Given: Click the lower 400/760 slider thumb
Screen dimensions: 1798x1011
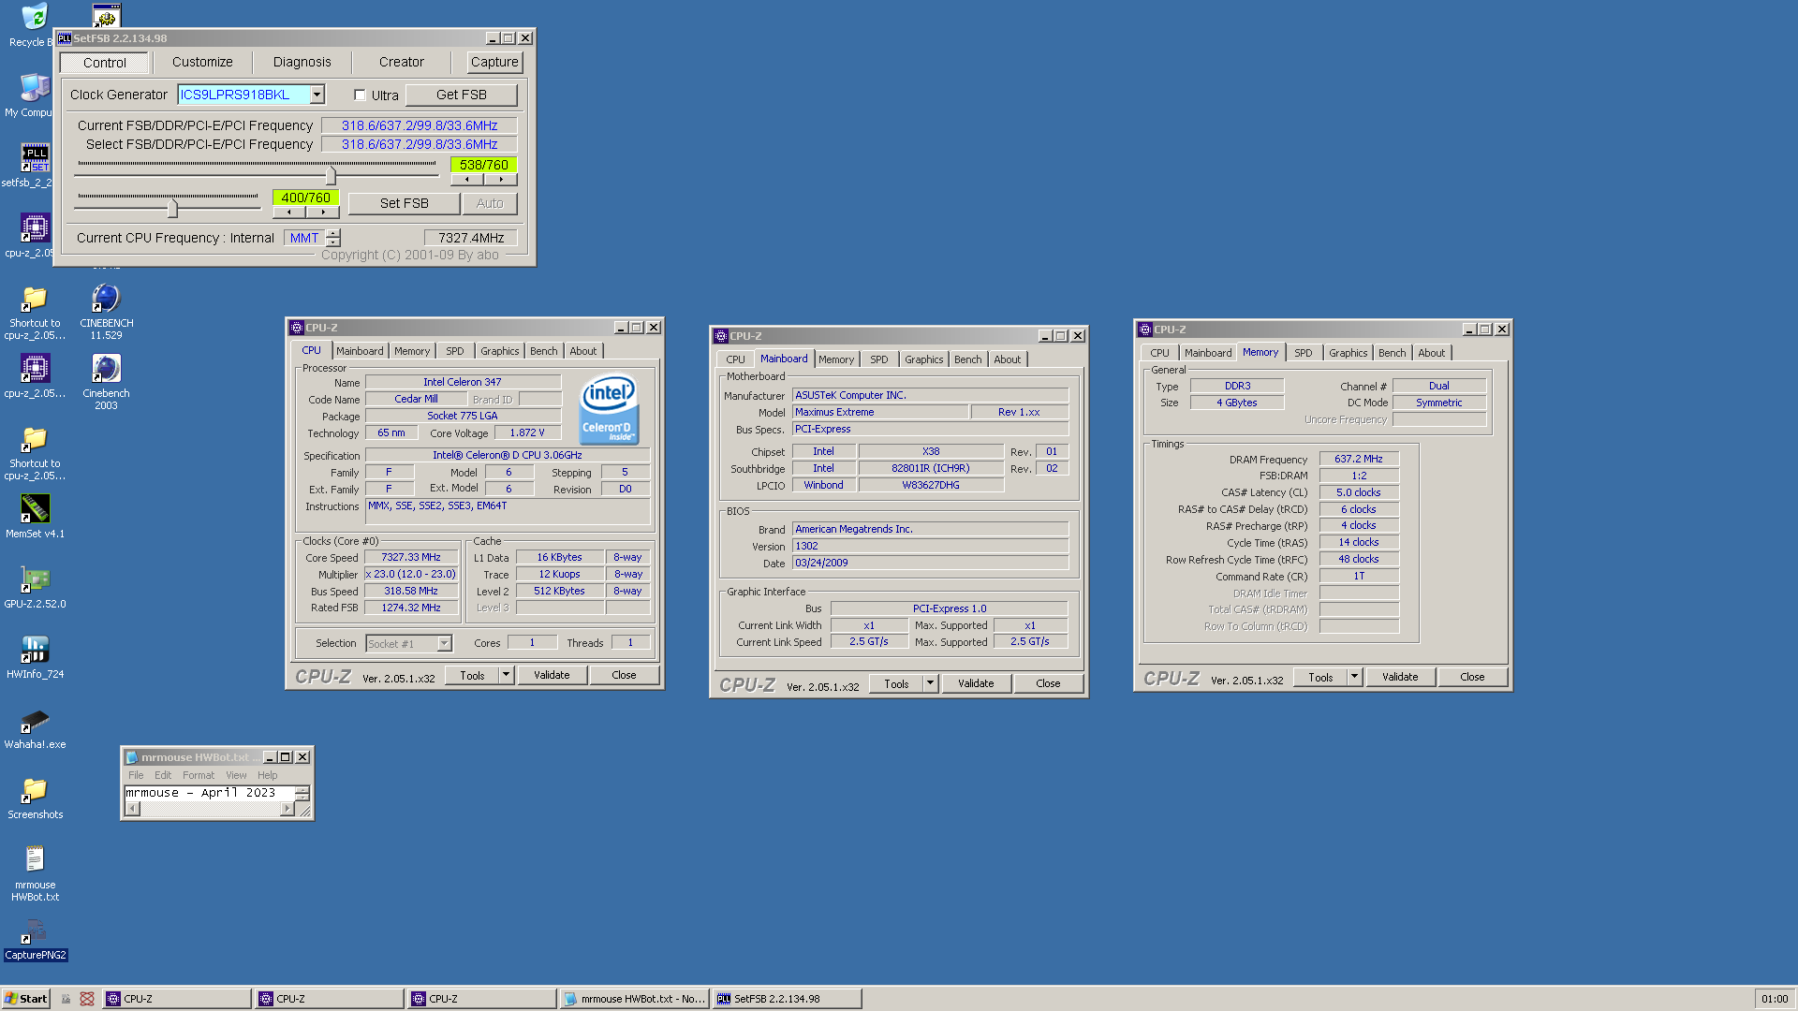Looking at the screenshot, I should click(x=172, y=207).
